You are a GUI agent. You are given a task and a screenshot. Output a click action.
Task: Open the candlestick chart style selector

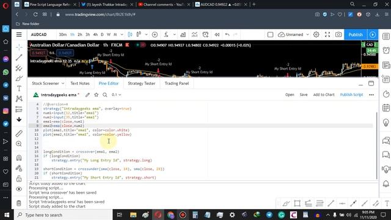[x=130, y=35]
